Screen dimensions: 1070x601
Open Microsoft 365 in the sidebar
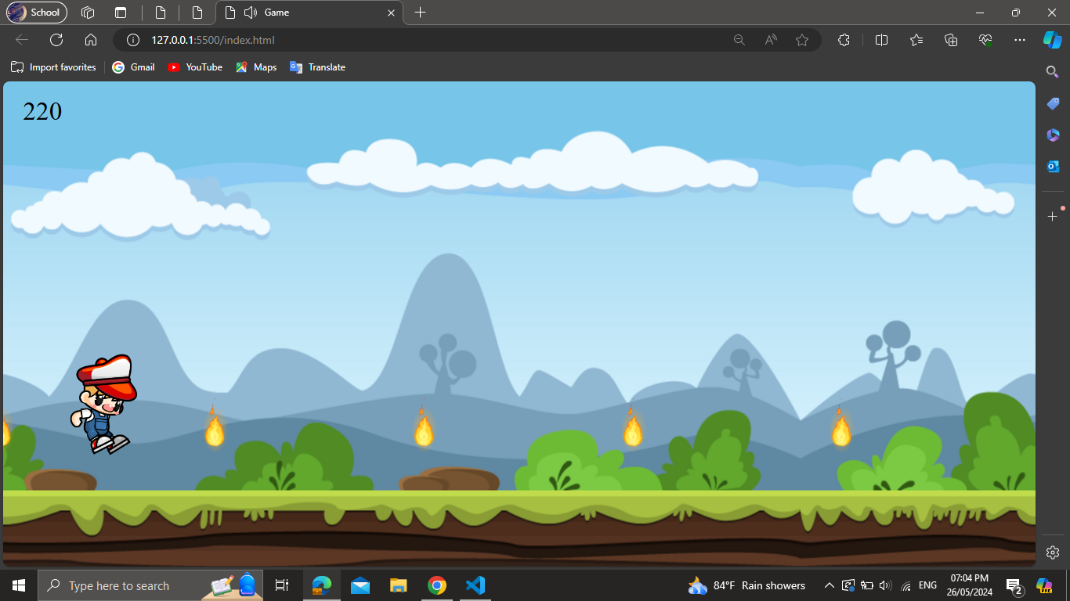(1053, 135)
